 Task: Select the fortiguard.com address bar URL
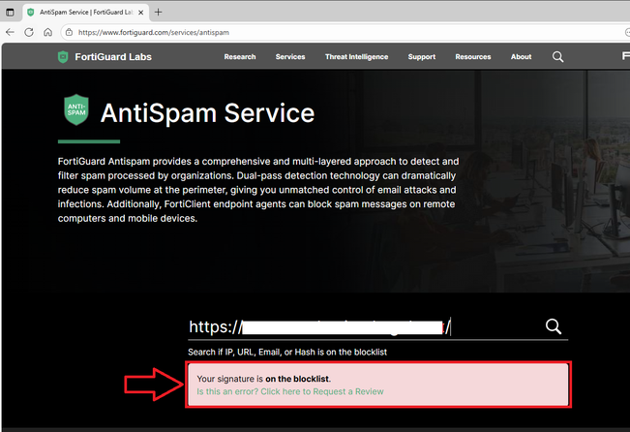click(x=154, y=33)
